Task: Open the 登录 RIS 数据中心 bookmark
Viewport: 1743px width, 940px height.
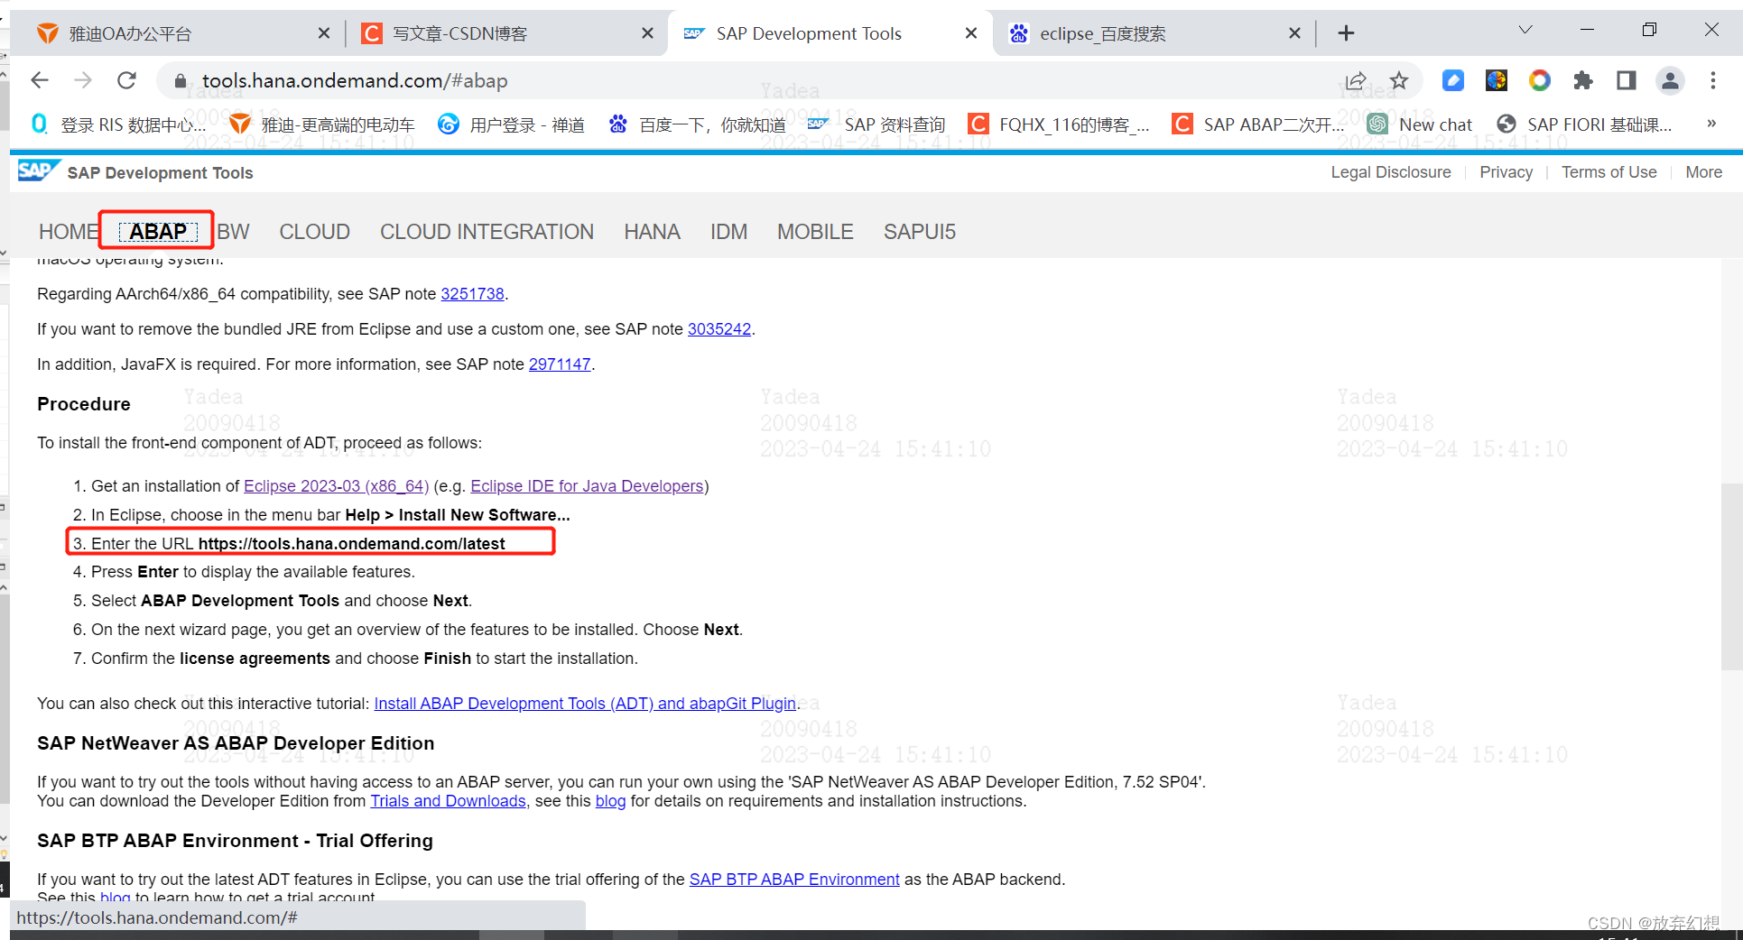Action: click(119, 124)
